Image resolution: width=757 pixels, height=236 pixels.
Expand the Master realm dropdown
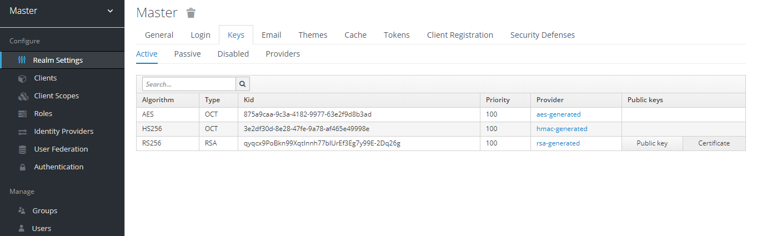[x=109, y=11]
